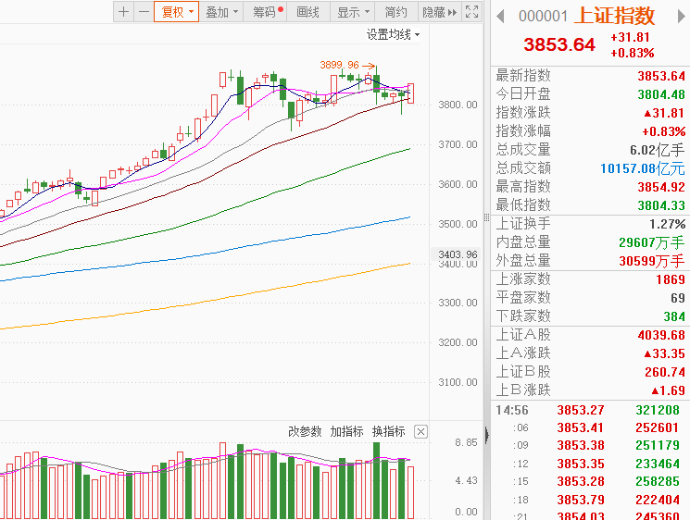Click the 上证A股 value 4039.68
The width and height of the screenshot is (690, 520).
coord(661,335)
